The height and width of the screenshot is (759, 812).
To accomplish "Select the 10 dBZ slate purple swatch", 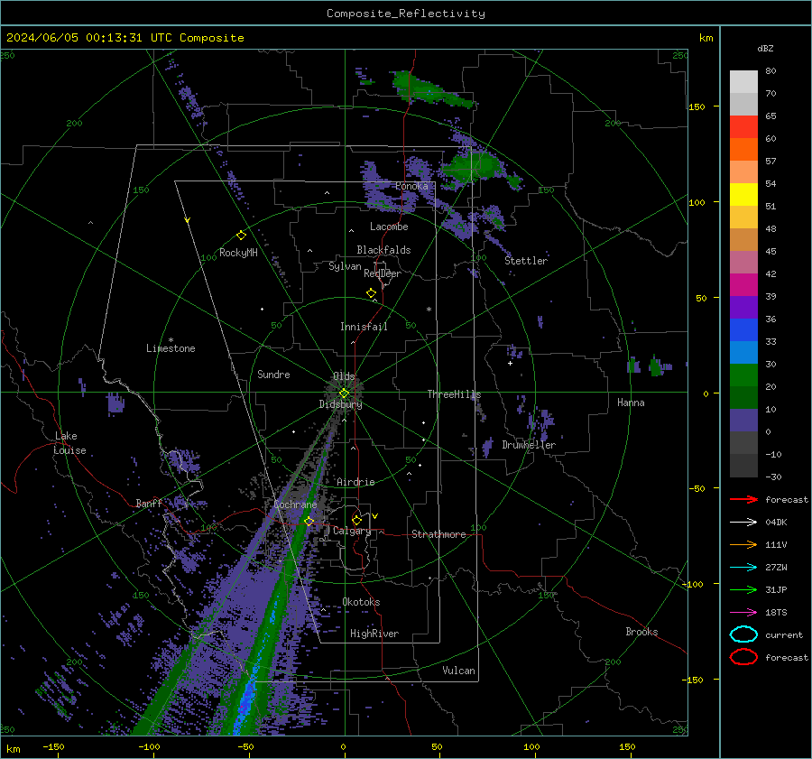I will 743,420.
